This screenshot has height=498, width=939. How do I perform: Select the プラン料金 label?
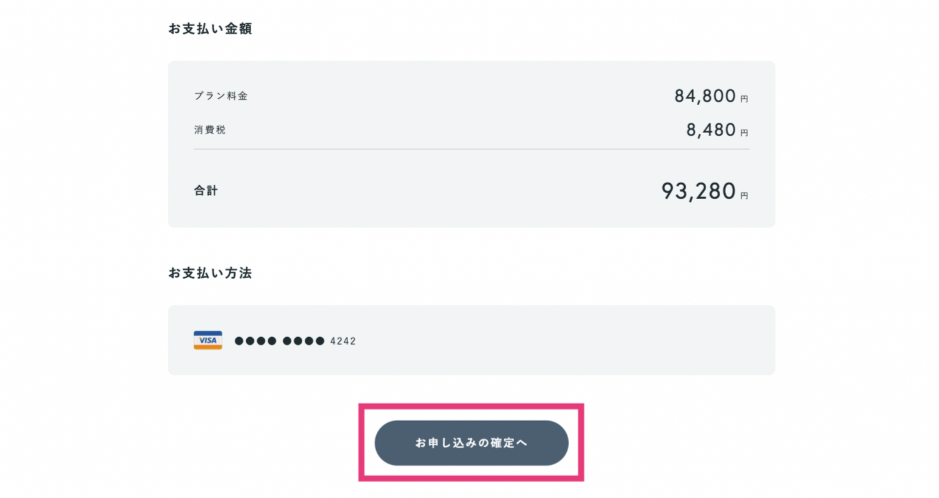221,96
